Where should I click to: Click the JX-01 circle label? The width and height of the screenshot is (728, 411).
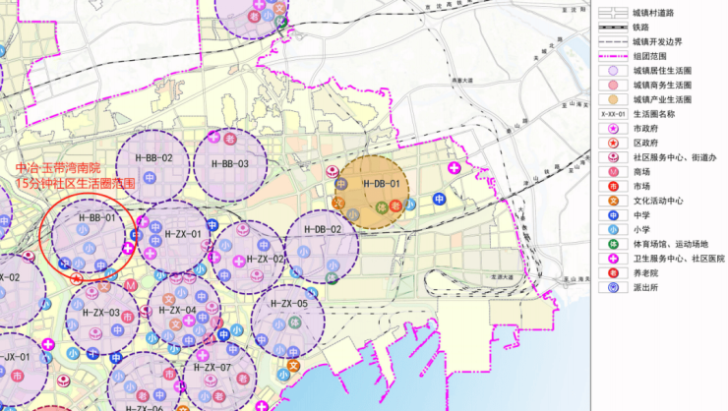pyautogui.click(x=16, y=357)
